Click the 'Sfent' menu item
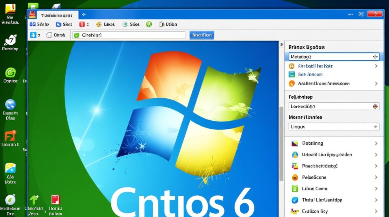389x217 pixels. click(x=64, y=24)
